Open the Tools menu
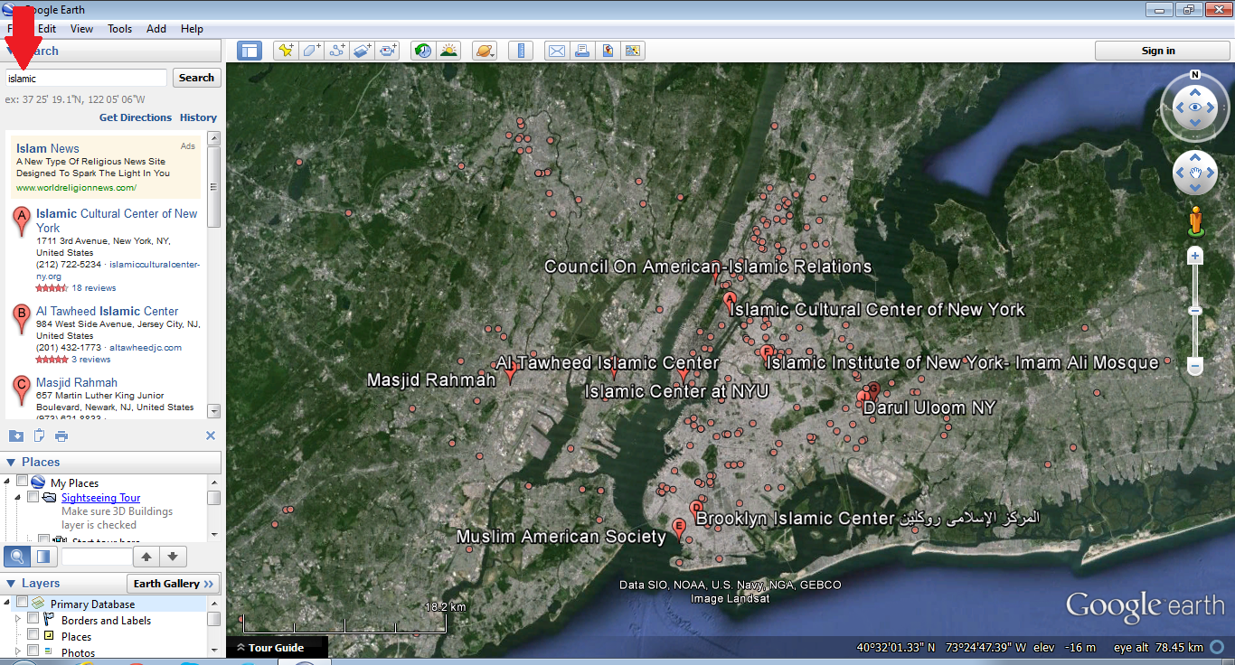Screen dimensions: 1235x665 point(120,29)
